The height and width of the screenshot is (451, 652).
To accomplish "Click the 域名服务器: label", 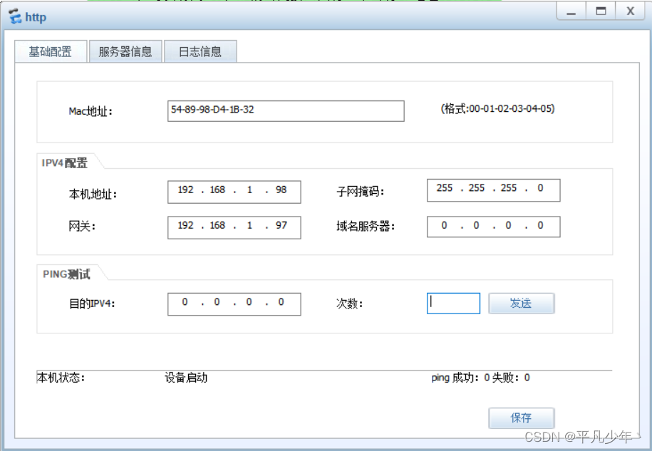I will coord(366,226).
